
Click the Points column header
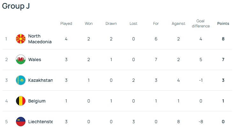point(223,24)
